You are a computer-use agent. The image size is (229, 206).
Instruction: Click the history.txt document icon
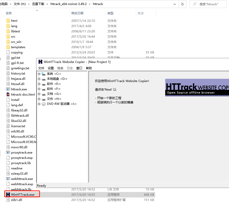[x=8, y=73]
